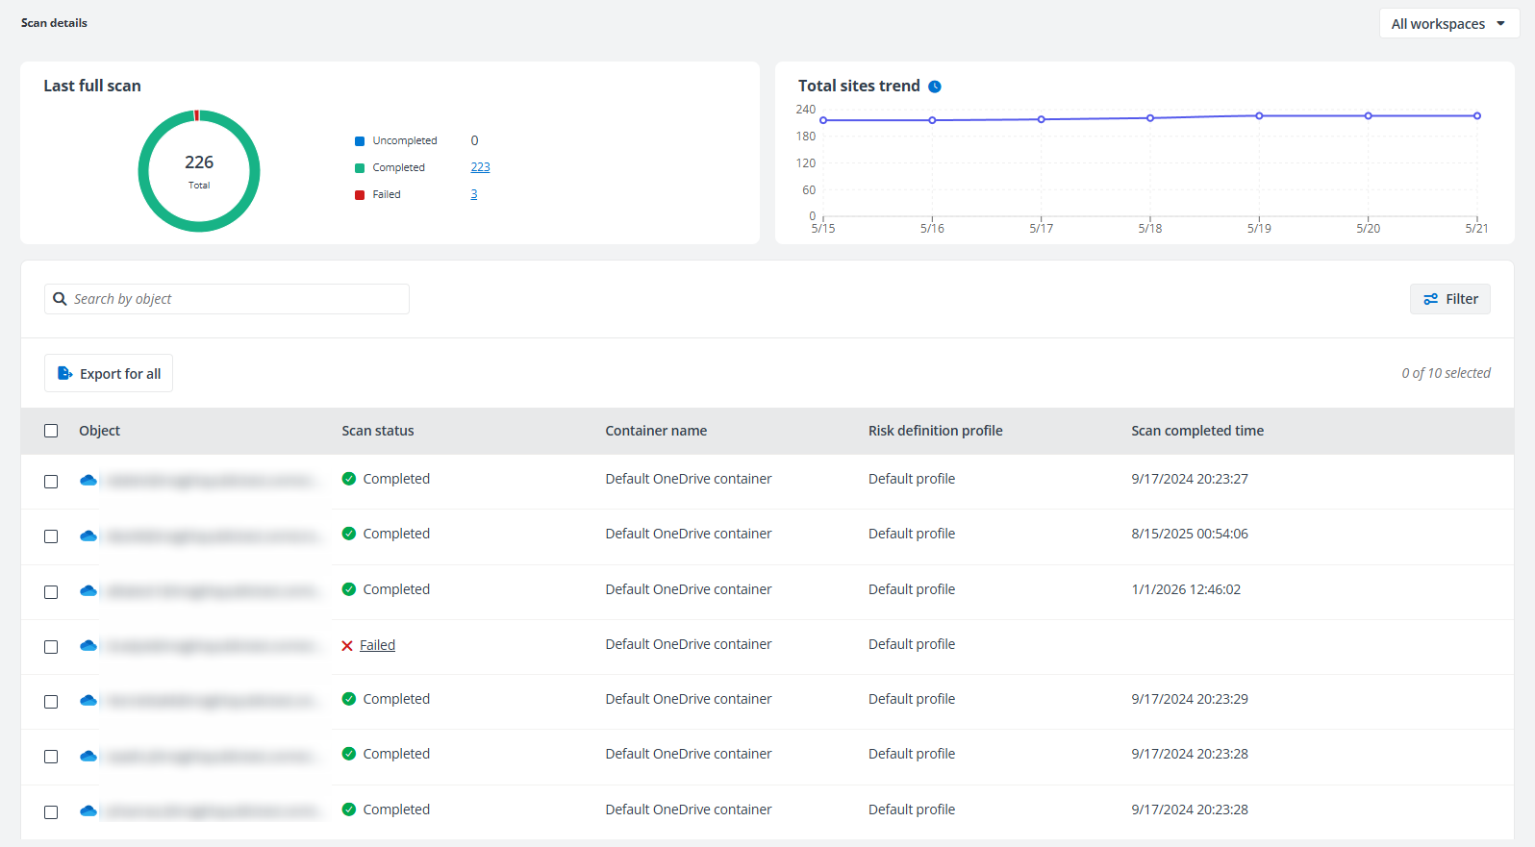The image size is (1535, 847).
Task: Click the 5/19 trend data point
Action: tap(1259, 115)
